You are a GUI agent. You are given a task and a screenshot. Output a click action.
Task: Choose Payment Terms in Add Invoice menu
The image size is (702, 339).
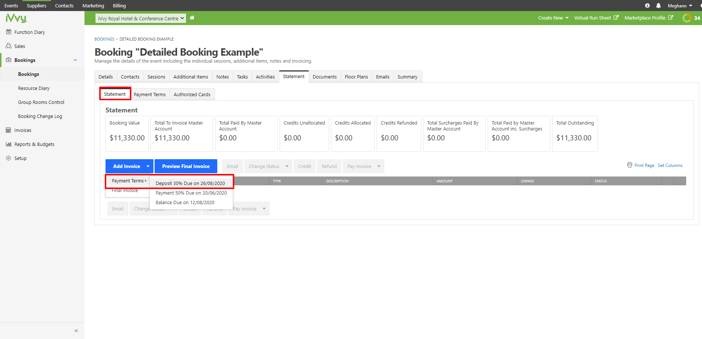[128, 181]
